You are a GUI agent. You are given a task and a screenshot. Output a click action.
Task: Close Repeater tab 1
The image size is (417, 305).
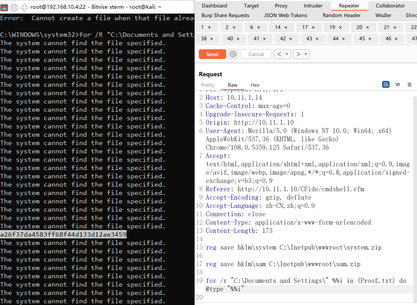(209, 27)
